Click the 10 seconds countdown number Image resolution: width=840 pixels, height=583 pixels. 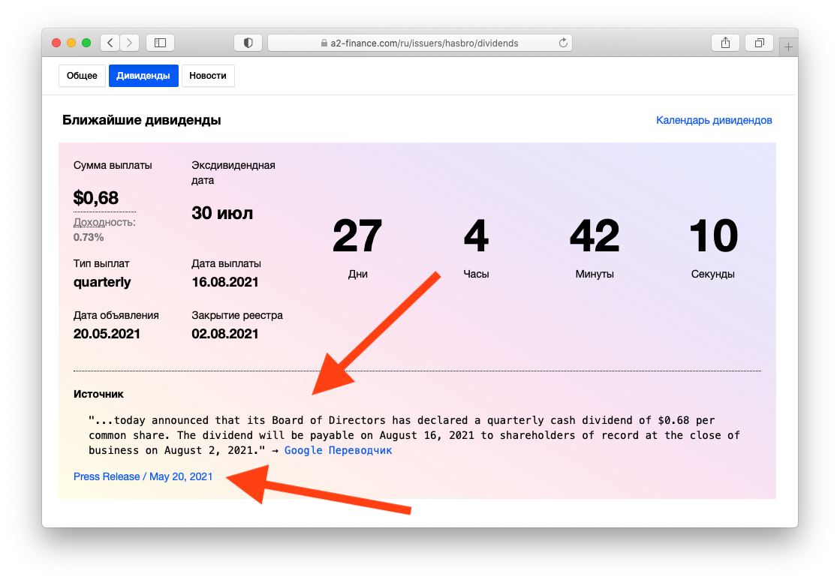[x=713, y=236]
